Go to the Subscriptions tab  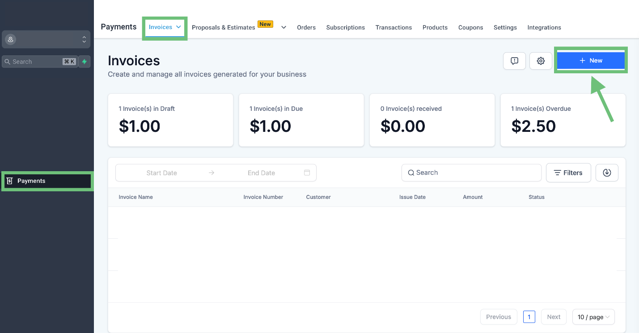coord(345,27)
